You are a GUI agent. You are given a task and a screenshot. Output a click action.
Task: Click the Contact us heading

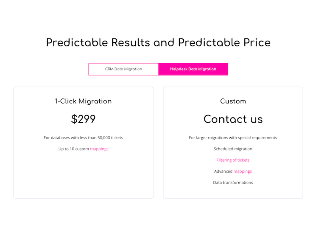pyautogui.click(x=233, y=119)
